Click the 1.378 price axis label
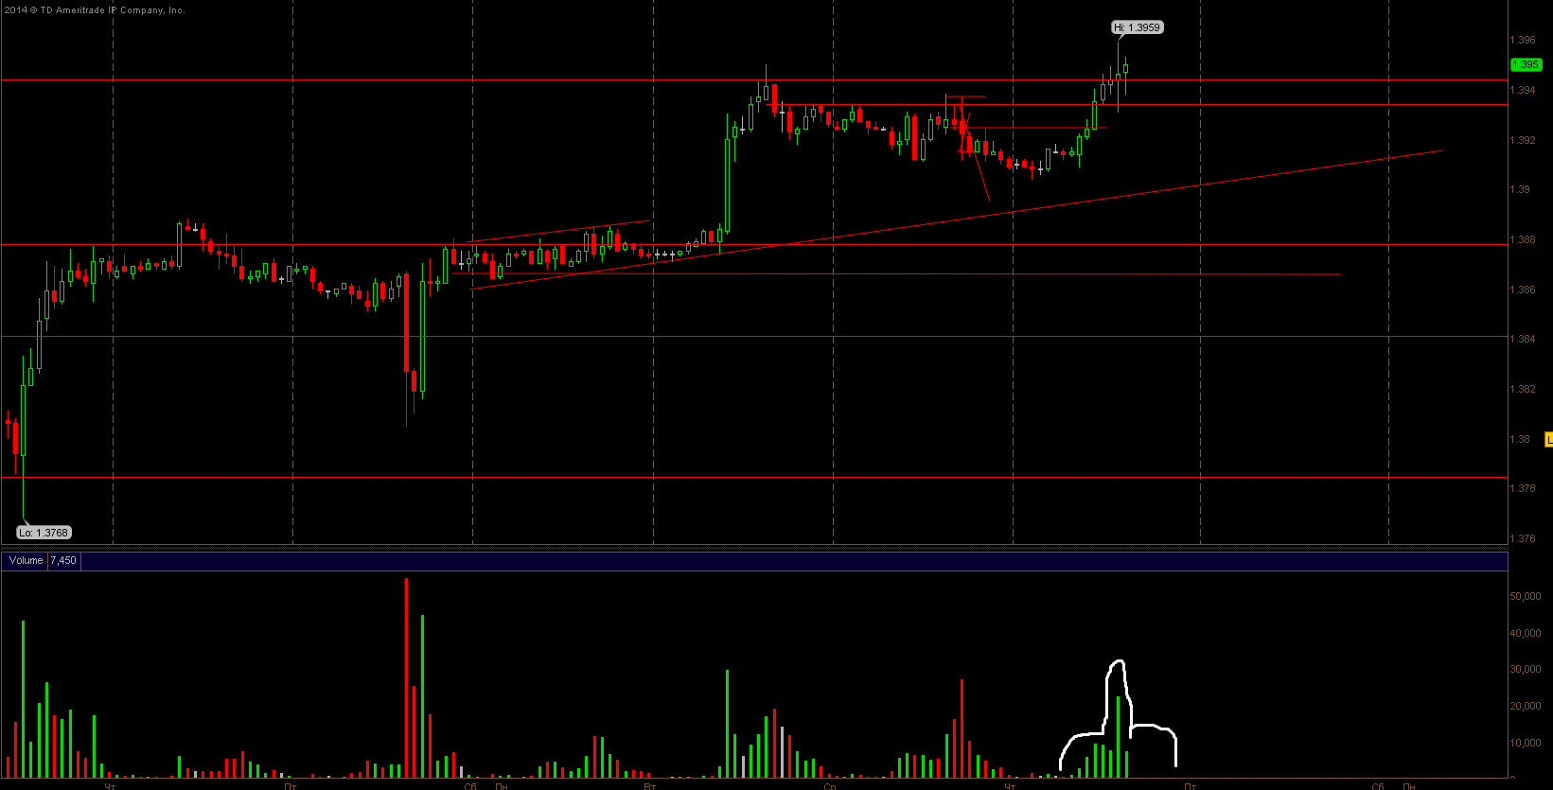1553x790 pixels. point(1522,488)
